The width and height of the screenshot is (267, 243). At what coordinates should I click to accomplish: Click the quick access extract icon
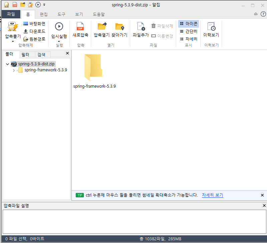pyautogui.click(x=30, y=5)
